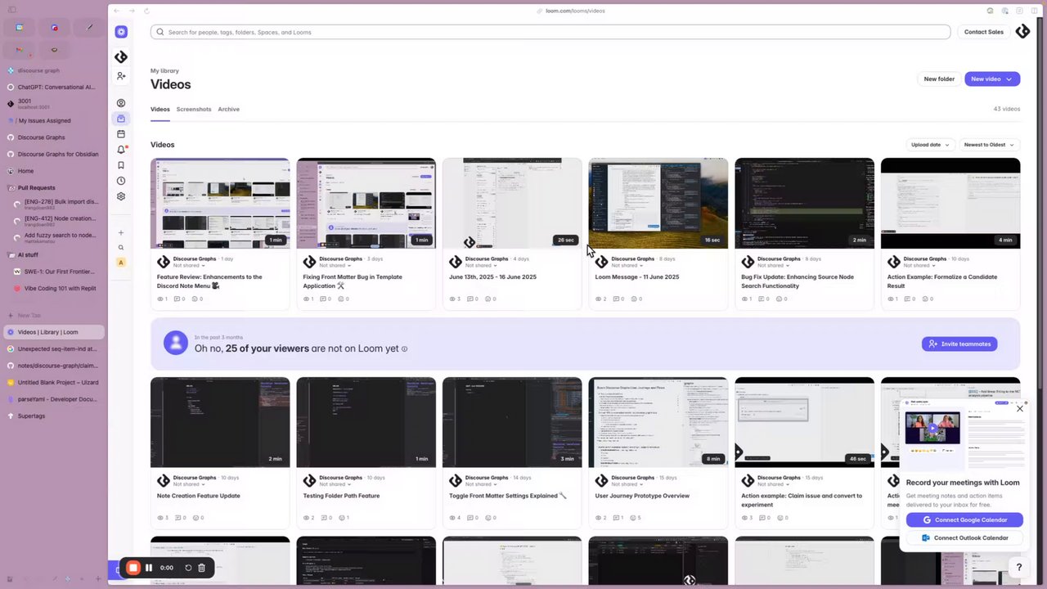Click the small search icon in sidebar
Image resolution: width=1047 pixels, height=589 pixels.
[121, 247]
